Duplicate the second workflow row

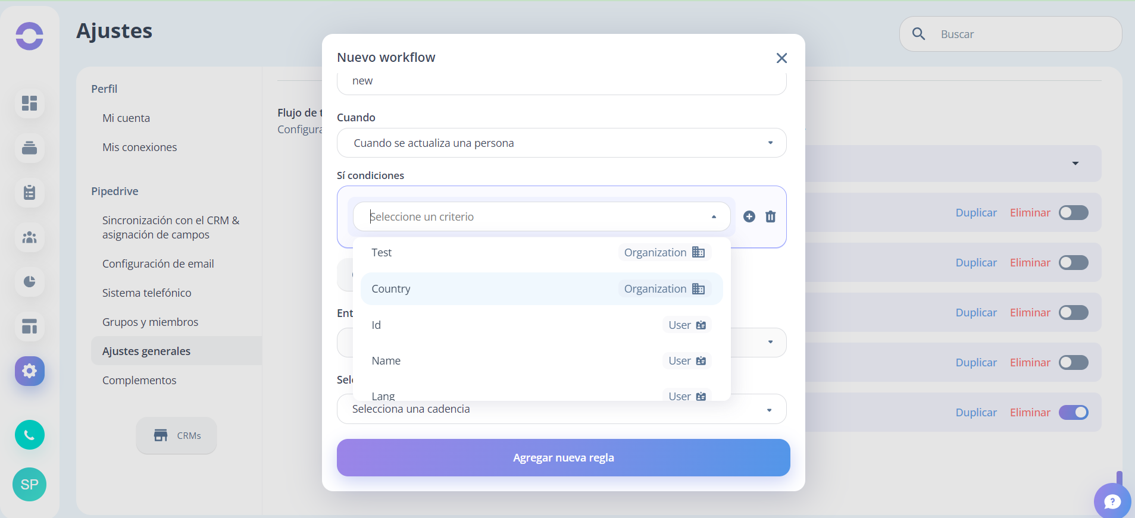(x=976, y=262)
